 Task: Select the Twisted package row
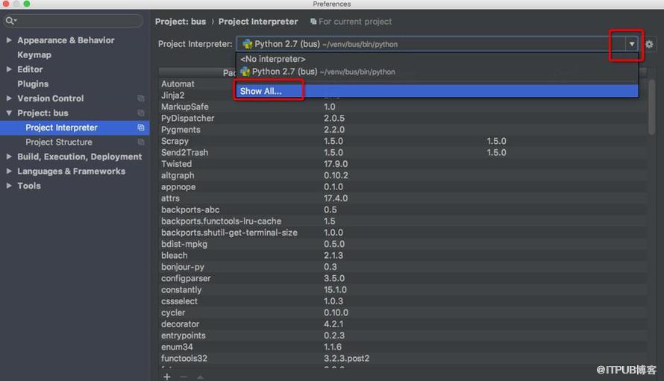tap(402, 164)
